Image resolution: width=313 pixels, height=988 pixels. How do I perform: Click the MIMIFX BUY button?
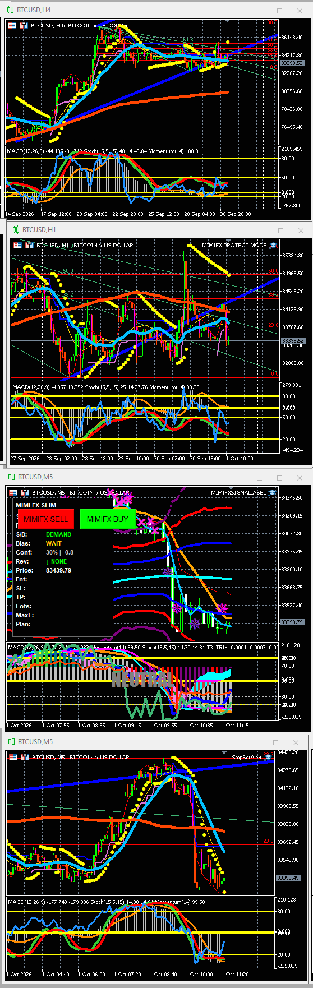point(107,519)
